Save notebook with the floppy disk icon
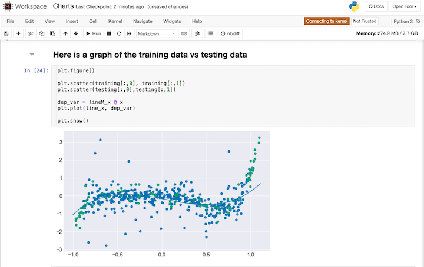Image resolution: width=424 pixels, height=267 pixels. pos(6,33)
